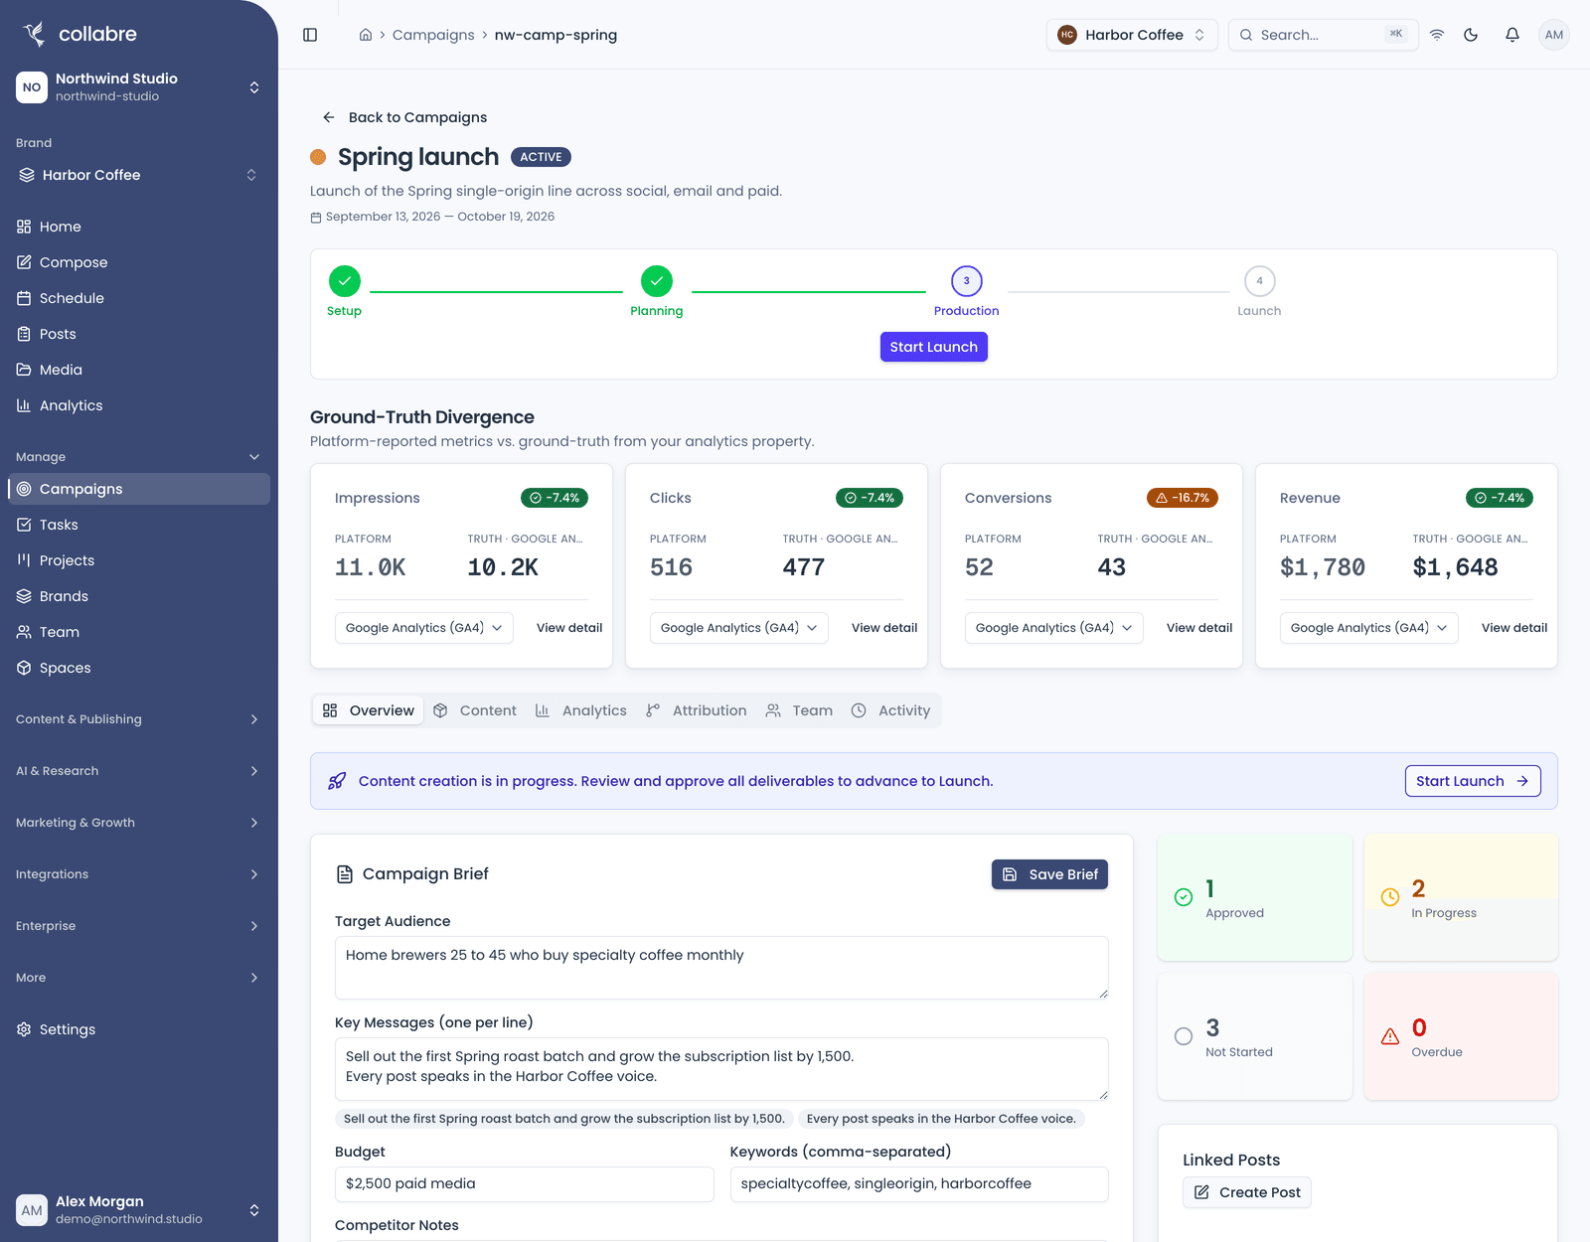1590x1242 pixels.
Task: Click into the Budget input field
Action: [x=525, y=1184]
